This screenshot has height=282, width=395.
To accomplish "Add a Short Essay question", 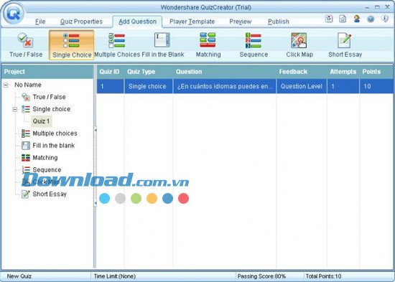I will pos(345,45).
